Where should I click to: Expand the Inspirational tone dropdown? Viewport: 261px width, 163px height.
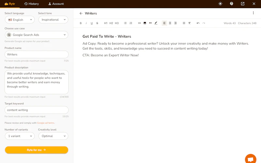[53, 20]
